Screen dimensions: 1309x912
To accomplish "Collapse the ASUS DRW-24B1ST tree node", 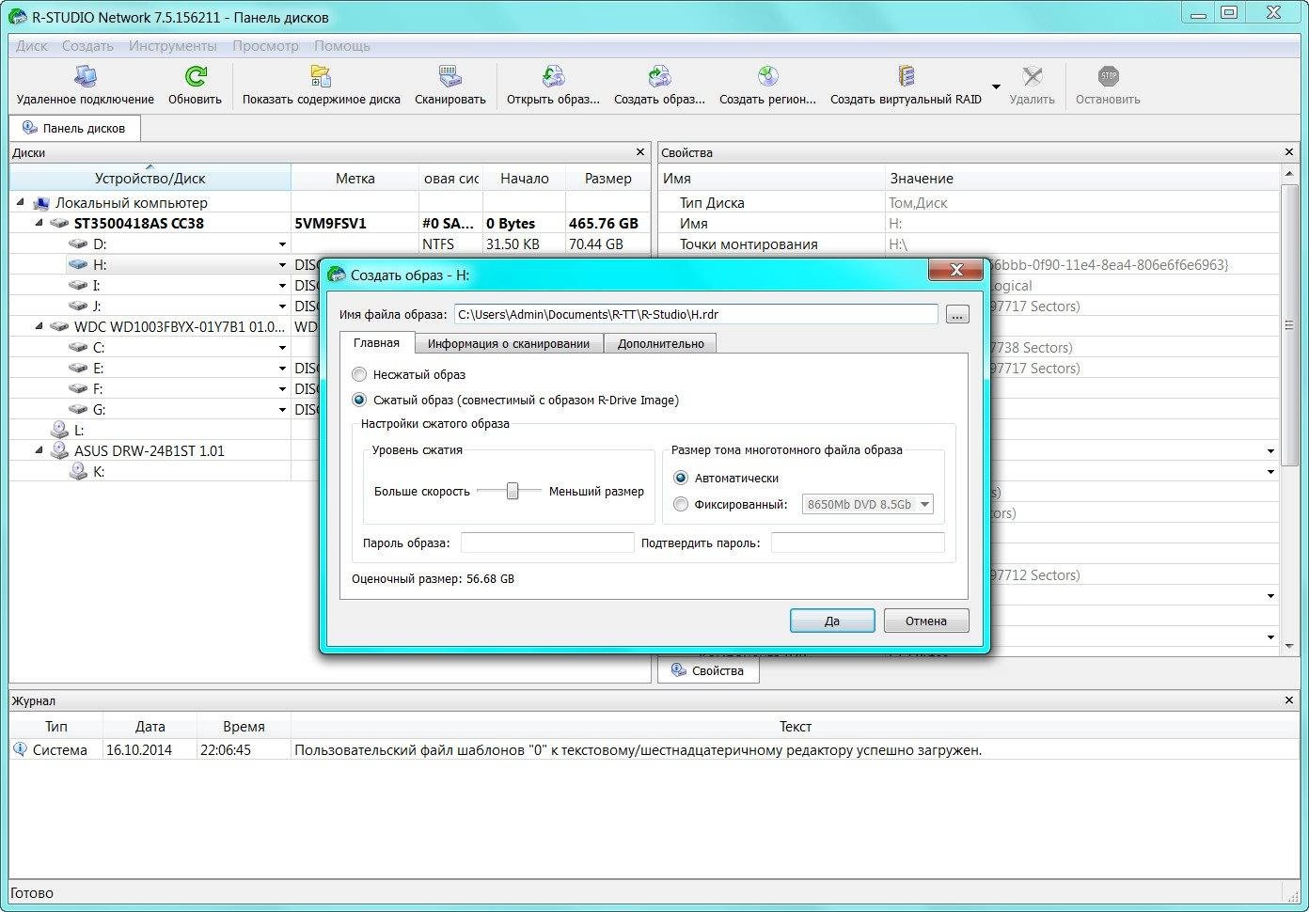I will pos(39,450).
